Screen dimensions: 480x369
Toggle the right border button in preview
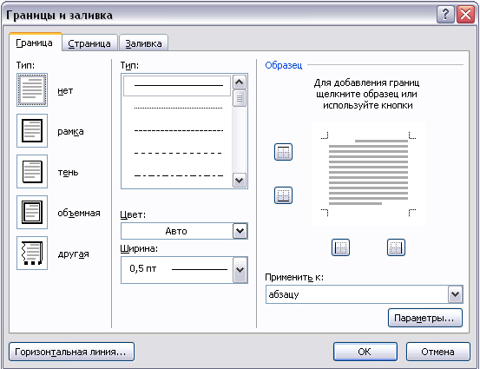396,247
